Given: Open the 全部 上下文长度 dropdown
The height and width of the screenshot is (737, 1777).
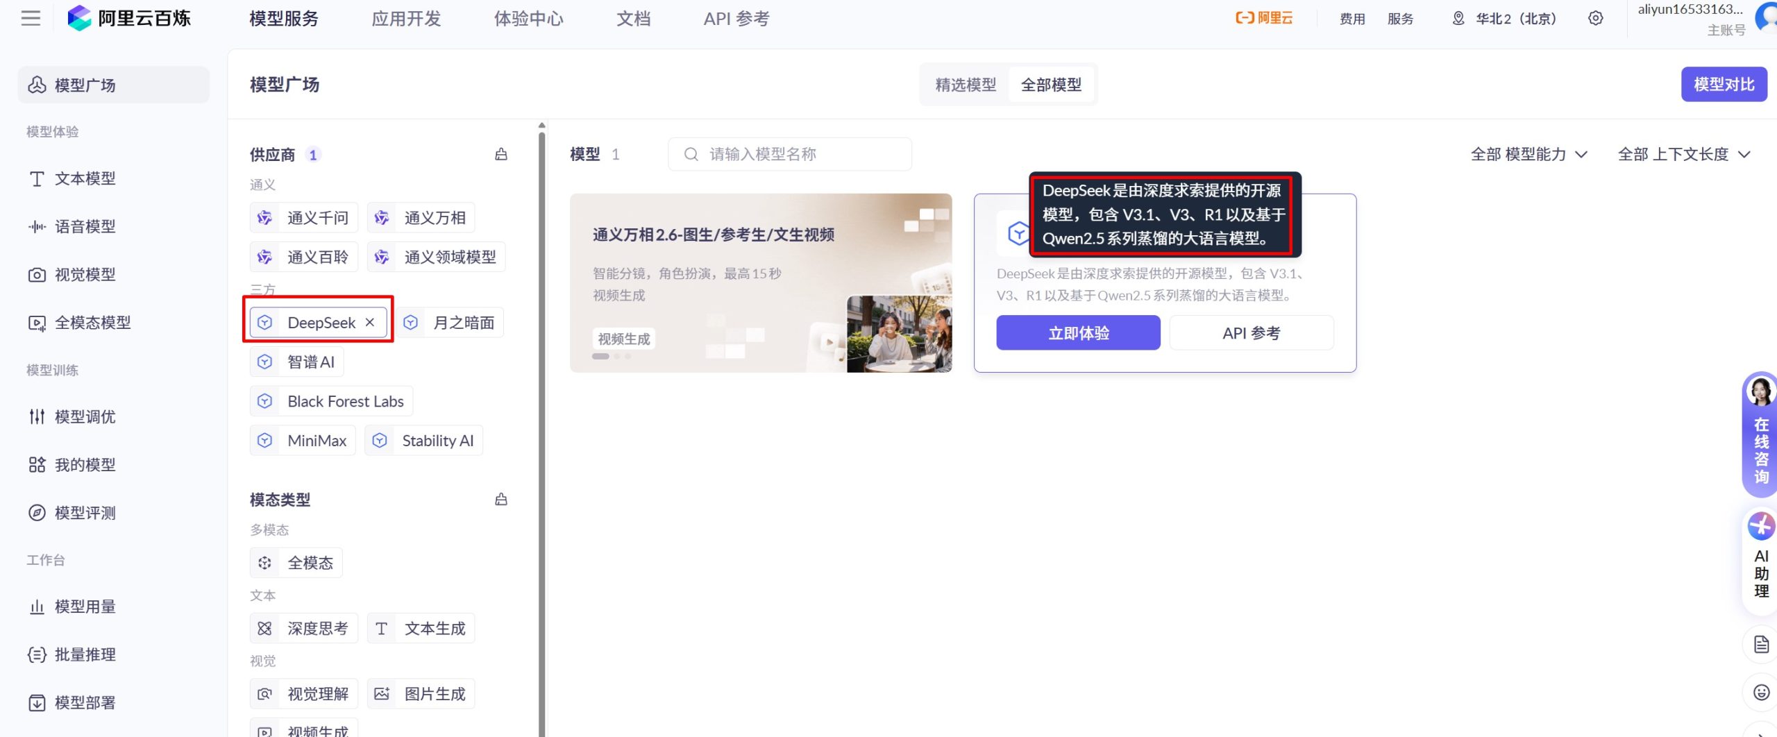Looking at the screenshot, I should [x=1685, y=154].
